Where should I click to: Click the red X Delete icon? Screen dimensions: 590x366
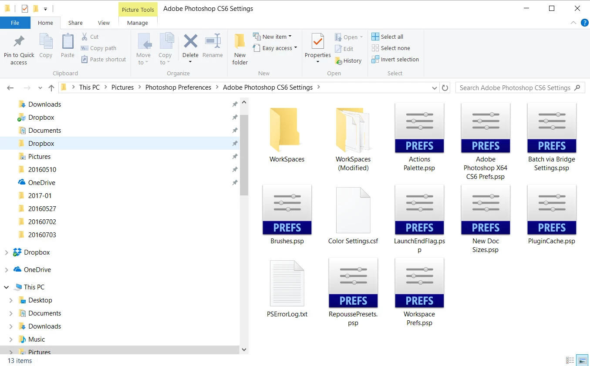tap(190, 42)
